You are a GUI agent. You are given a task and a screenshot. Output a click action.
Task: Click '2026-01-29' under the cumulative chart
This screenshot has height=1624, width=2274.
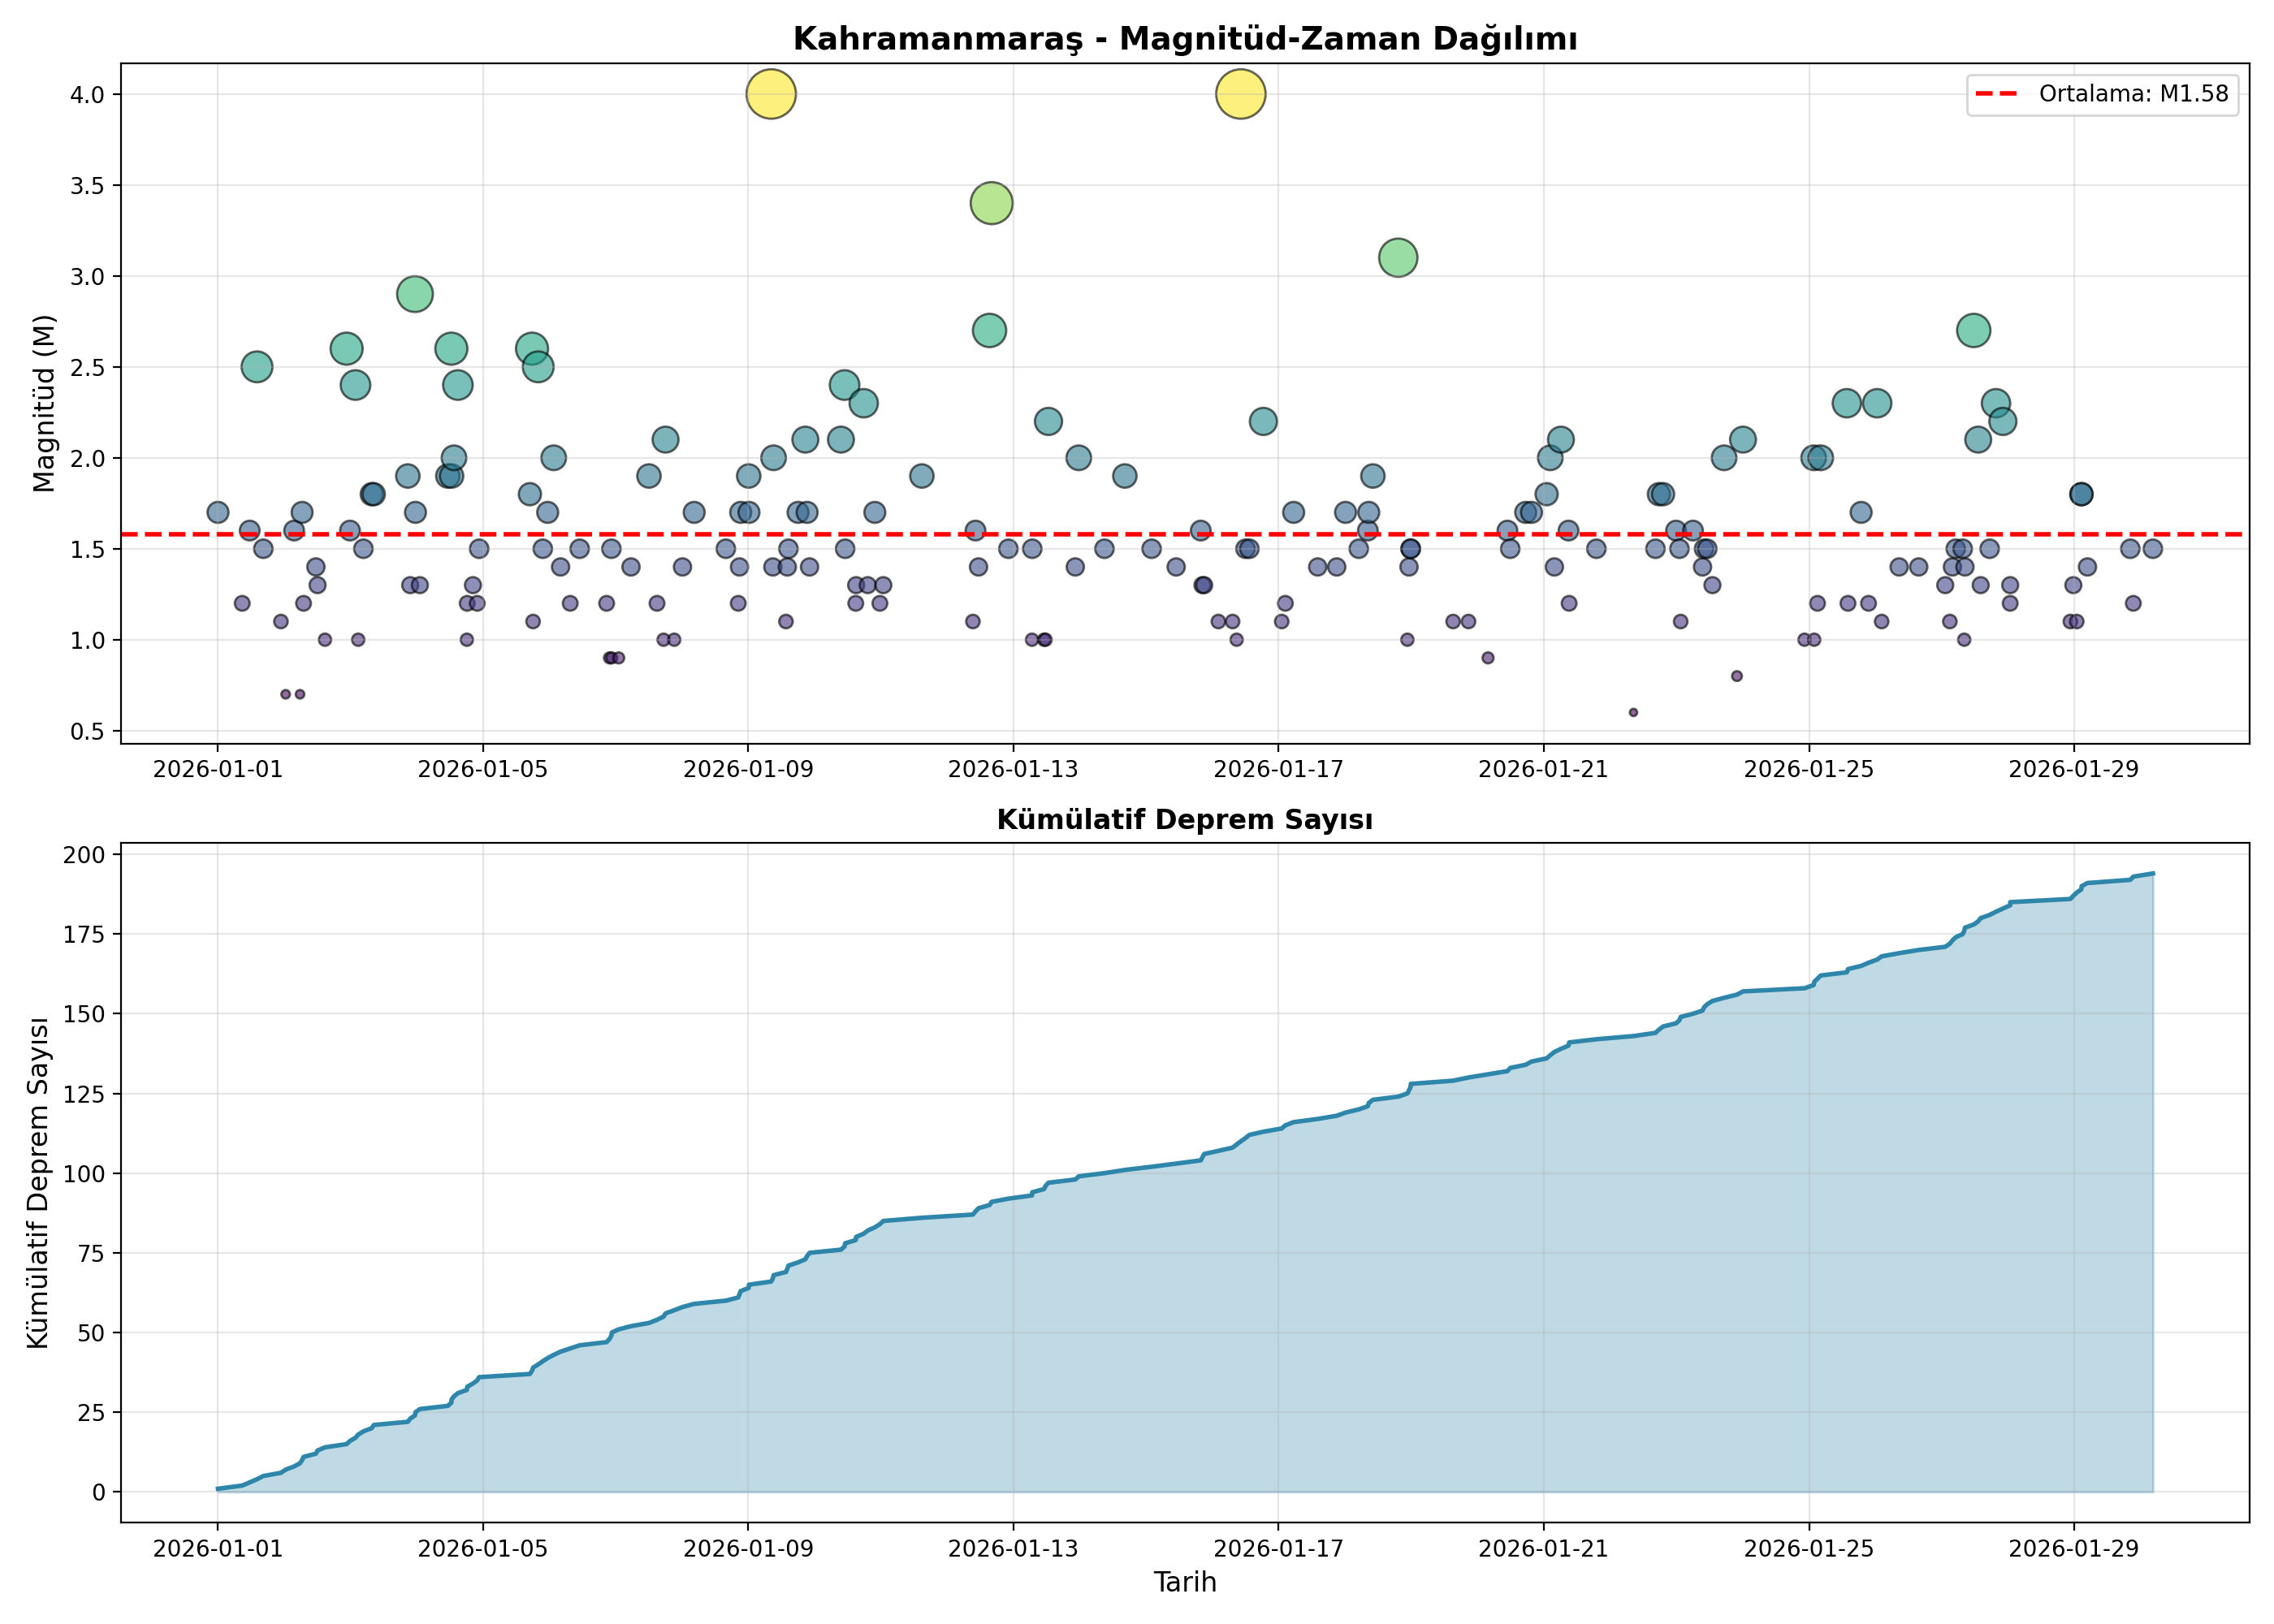(x=2074, y=1549)
